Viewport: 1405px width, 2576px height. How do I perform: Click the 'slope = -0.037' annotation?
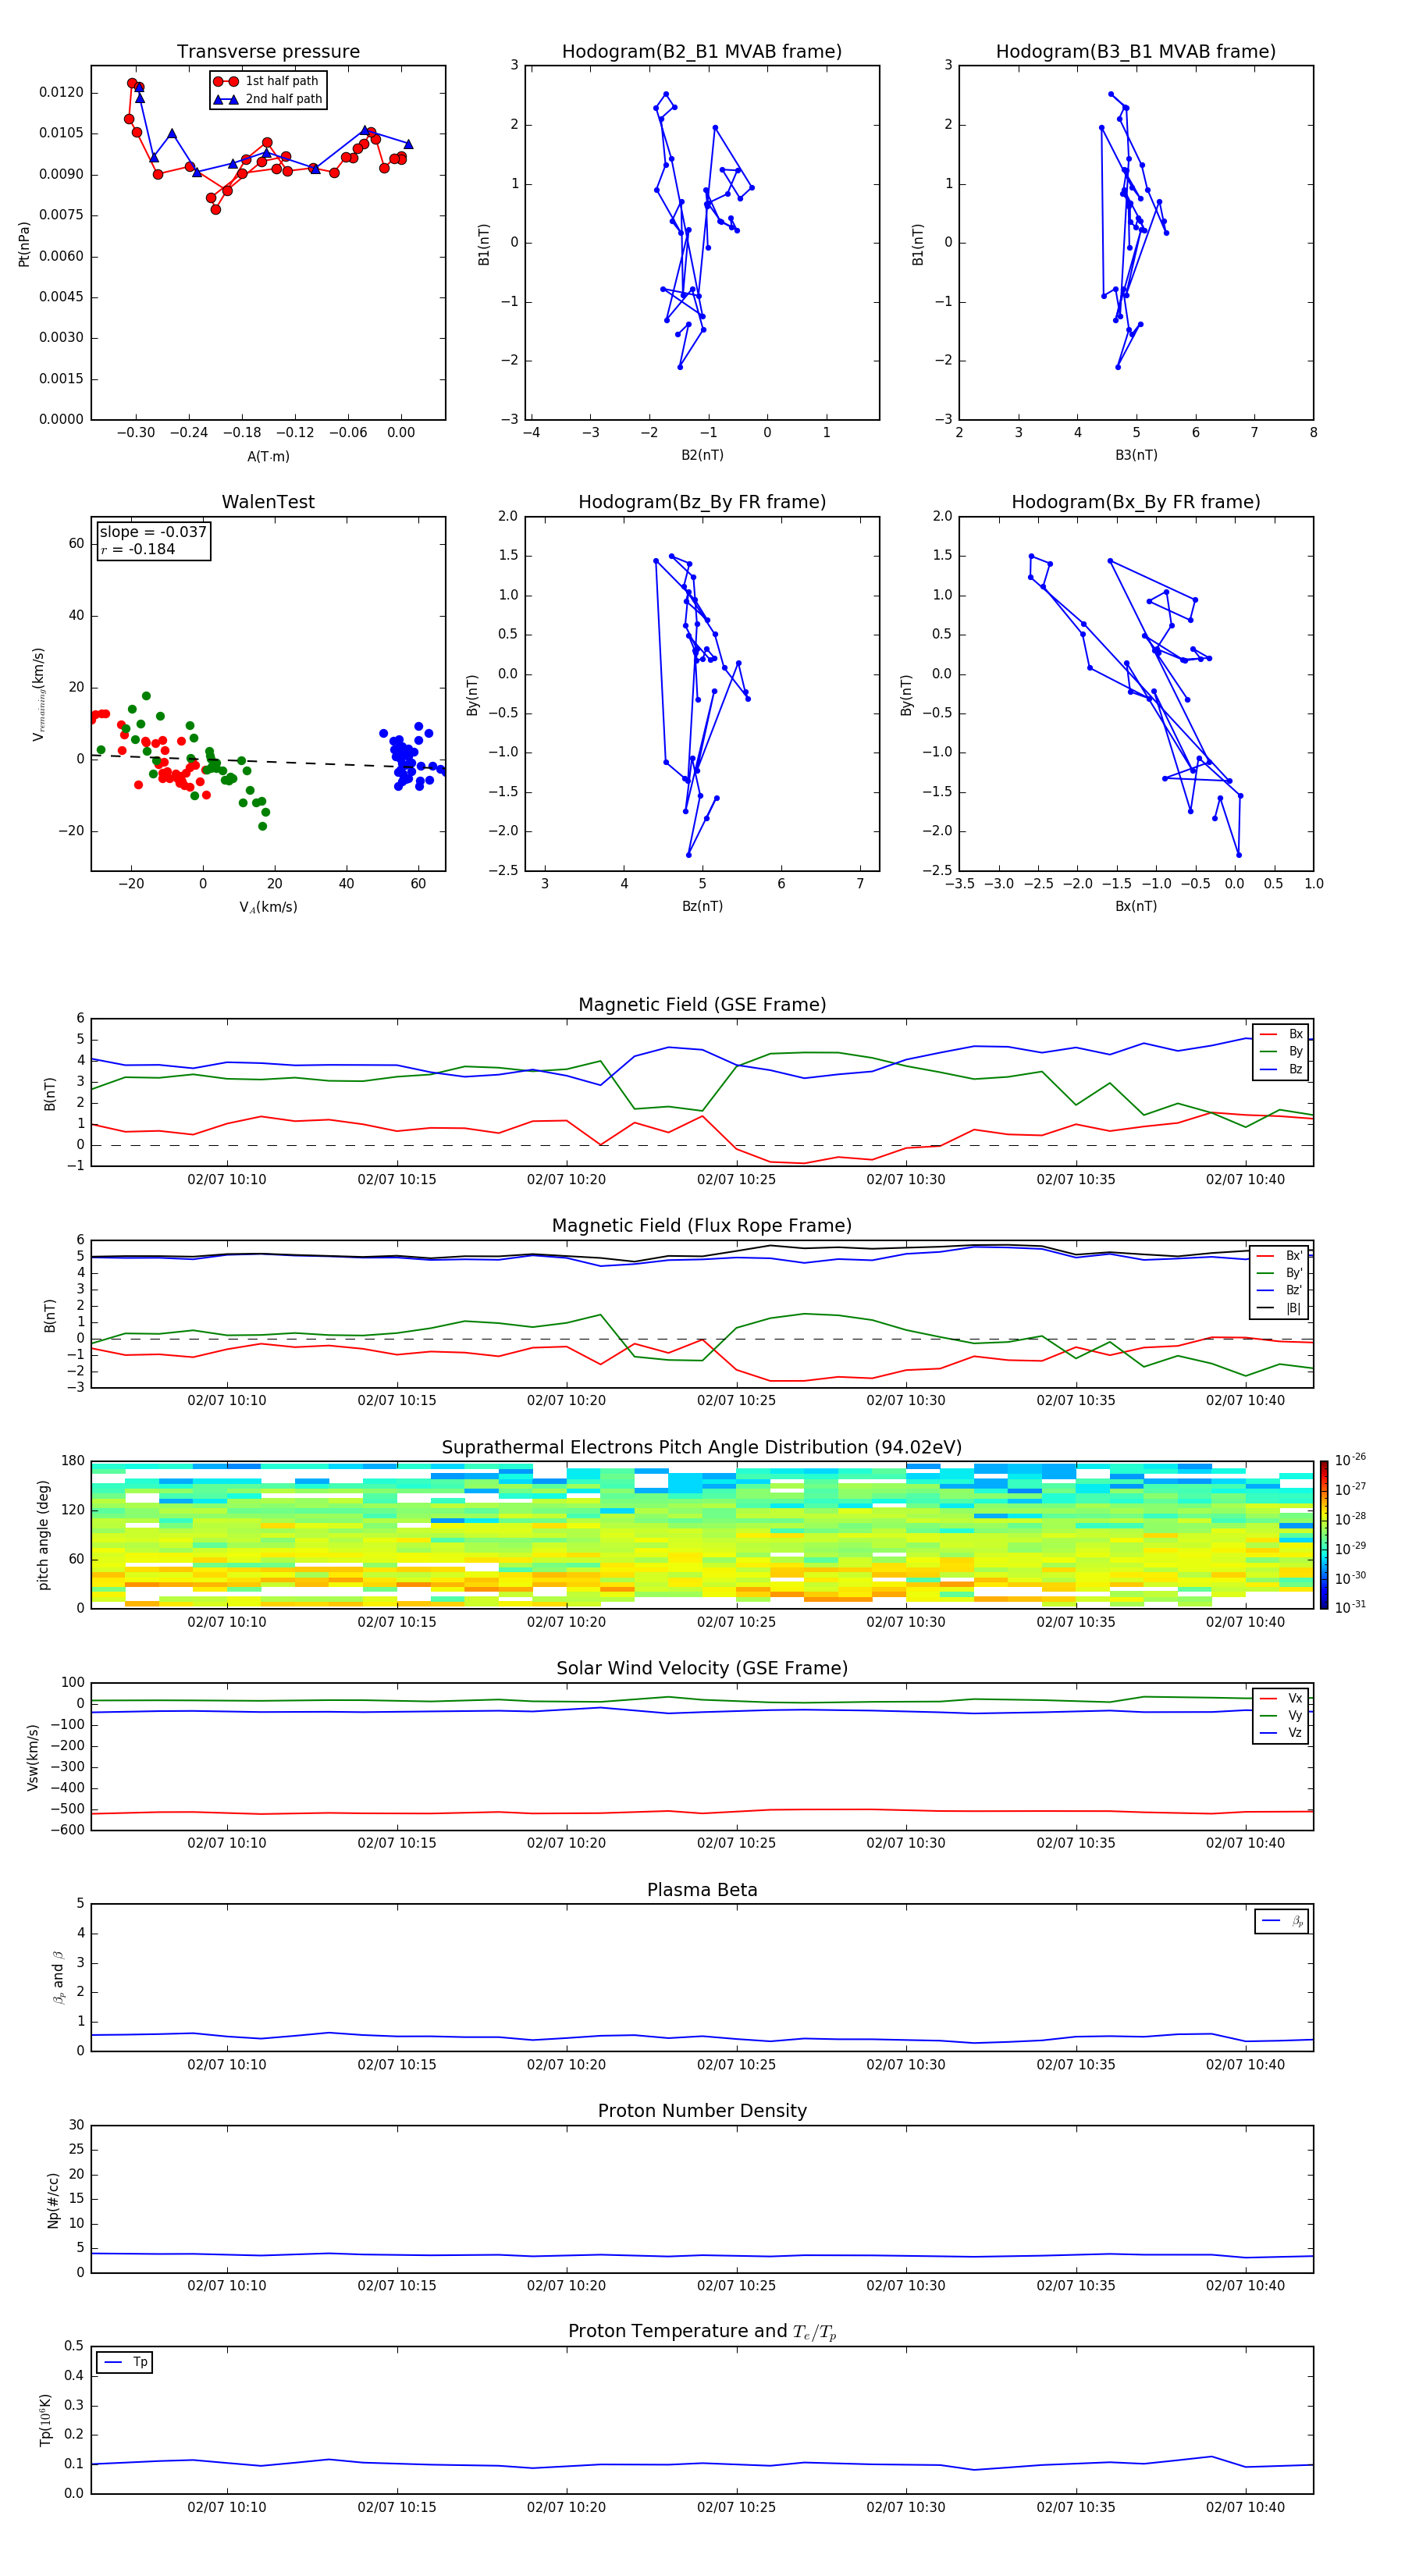click(x=153, y=532)
